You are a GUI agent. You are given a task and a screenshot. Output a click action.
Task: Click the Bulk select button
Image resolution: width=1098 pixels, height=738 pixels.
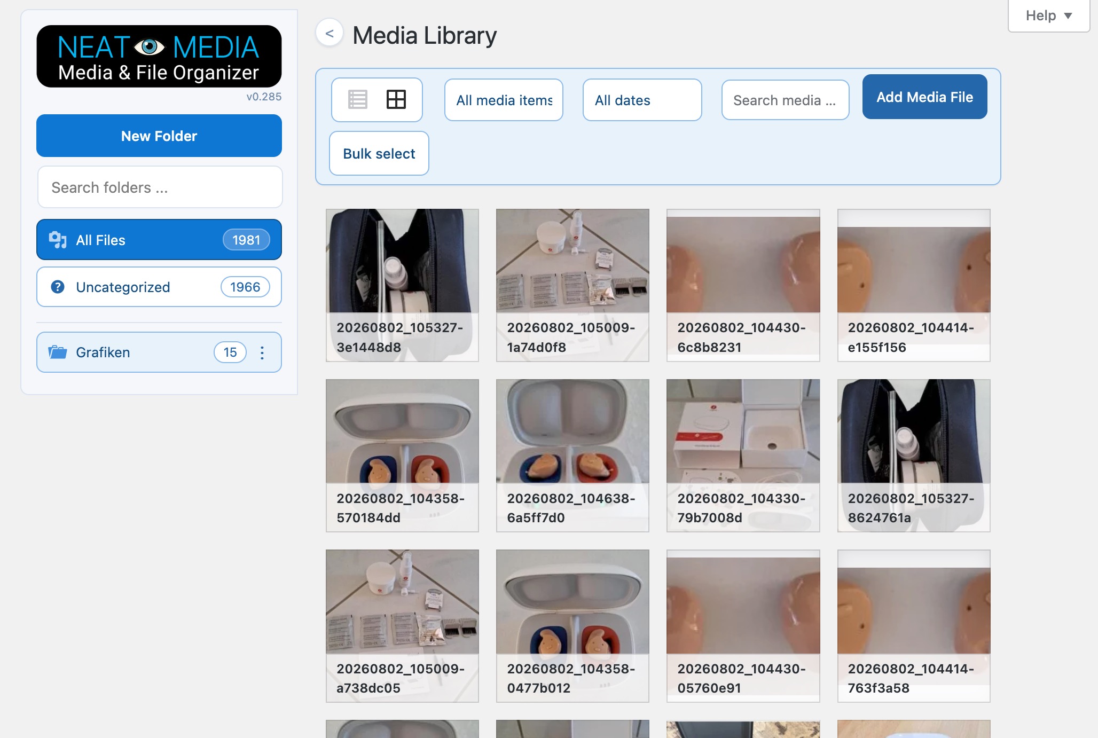379,153
